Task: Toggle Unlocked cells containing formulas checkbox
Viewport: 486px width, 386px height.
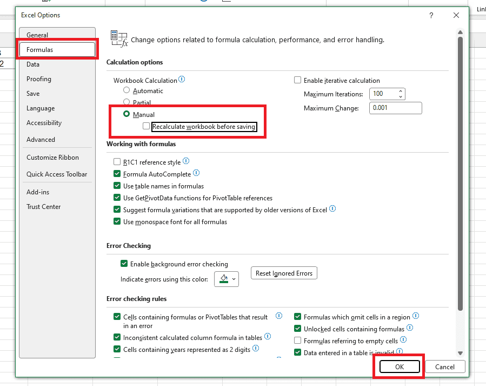Action: click(297, 328)
